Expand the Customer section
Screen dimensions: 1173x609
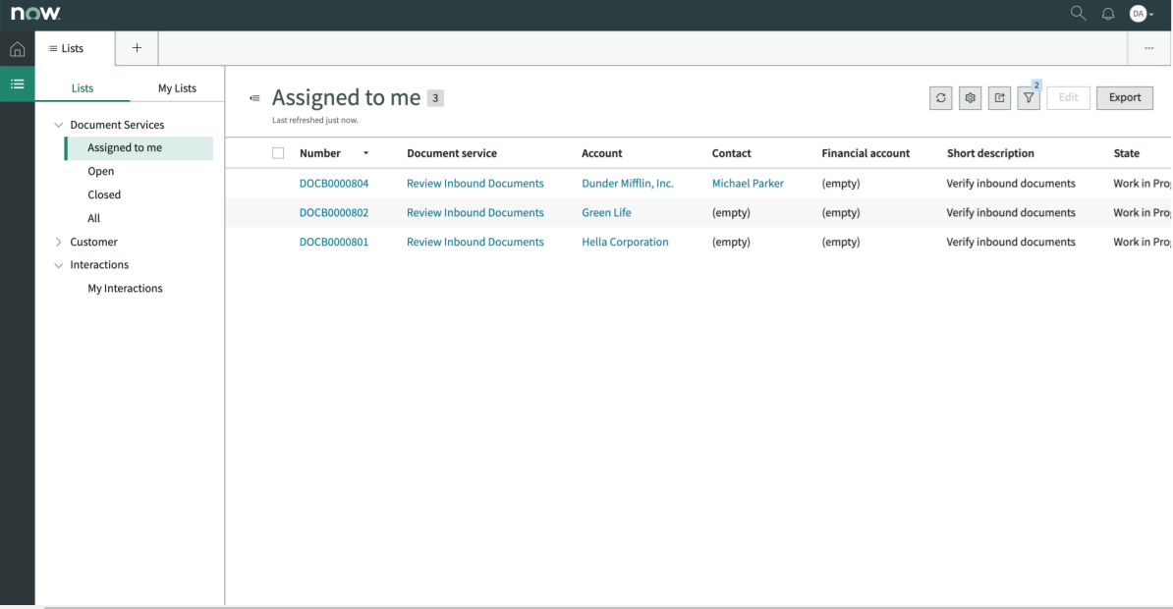pyautogui.click(x=58, y=241)
